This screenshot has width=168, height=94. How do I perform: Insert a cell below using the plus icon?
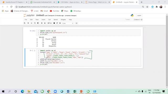[x=28, y=23]
